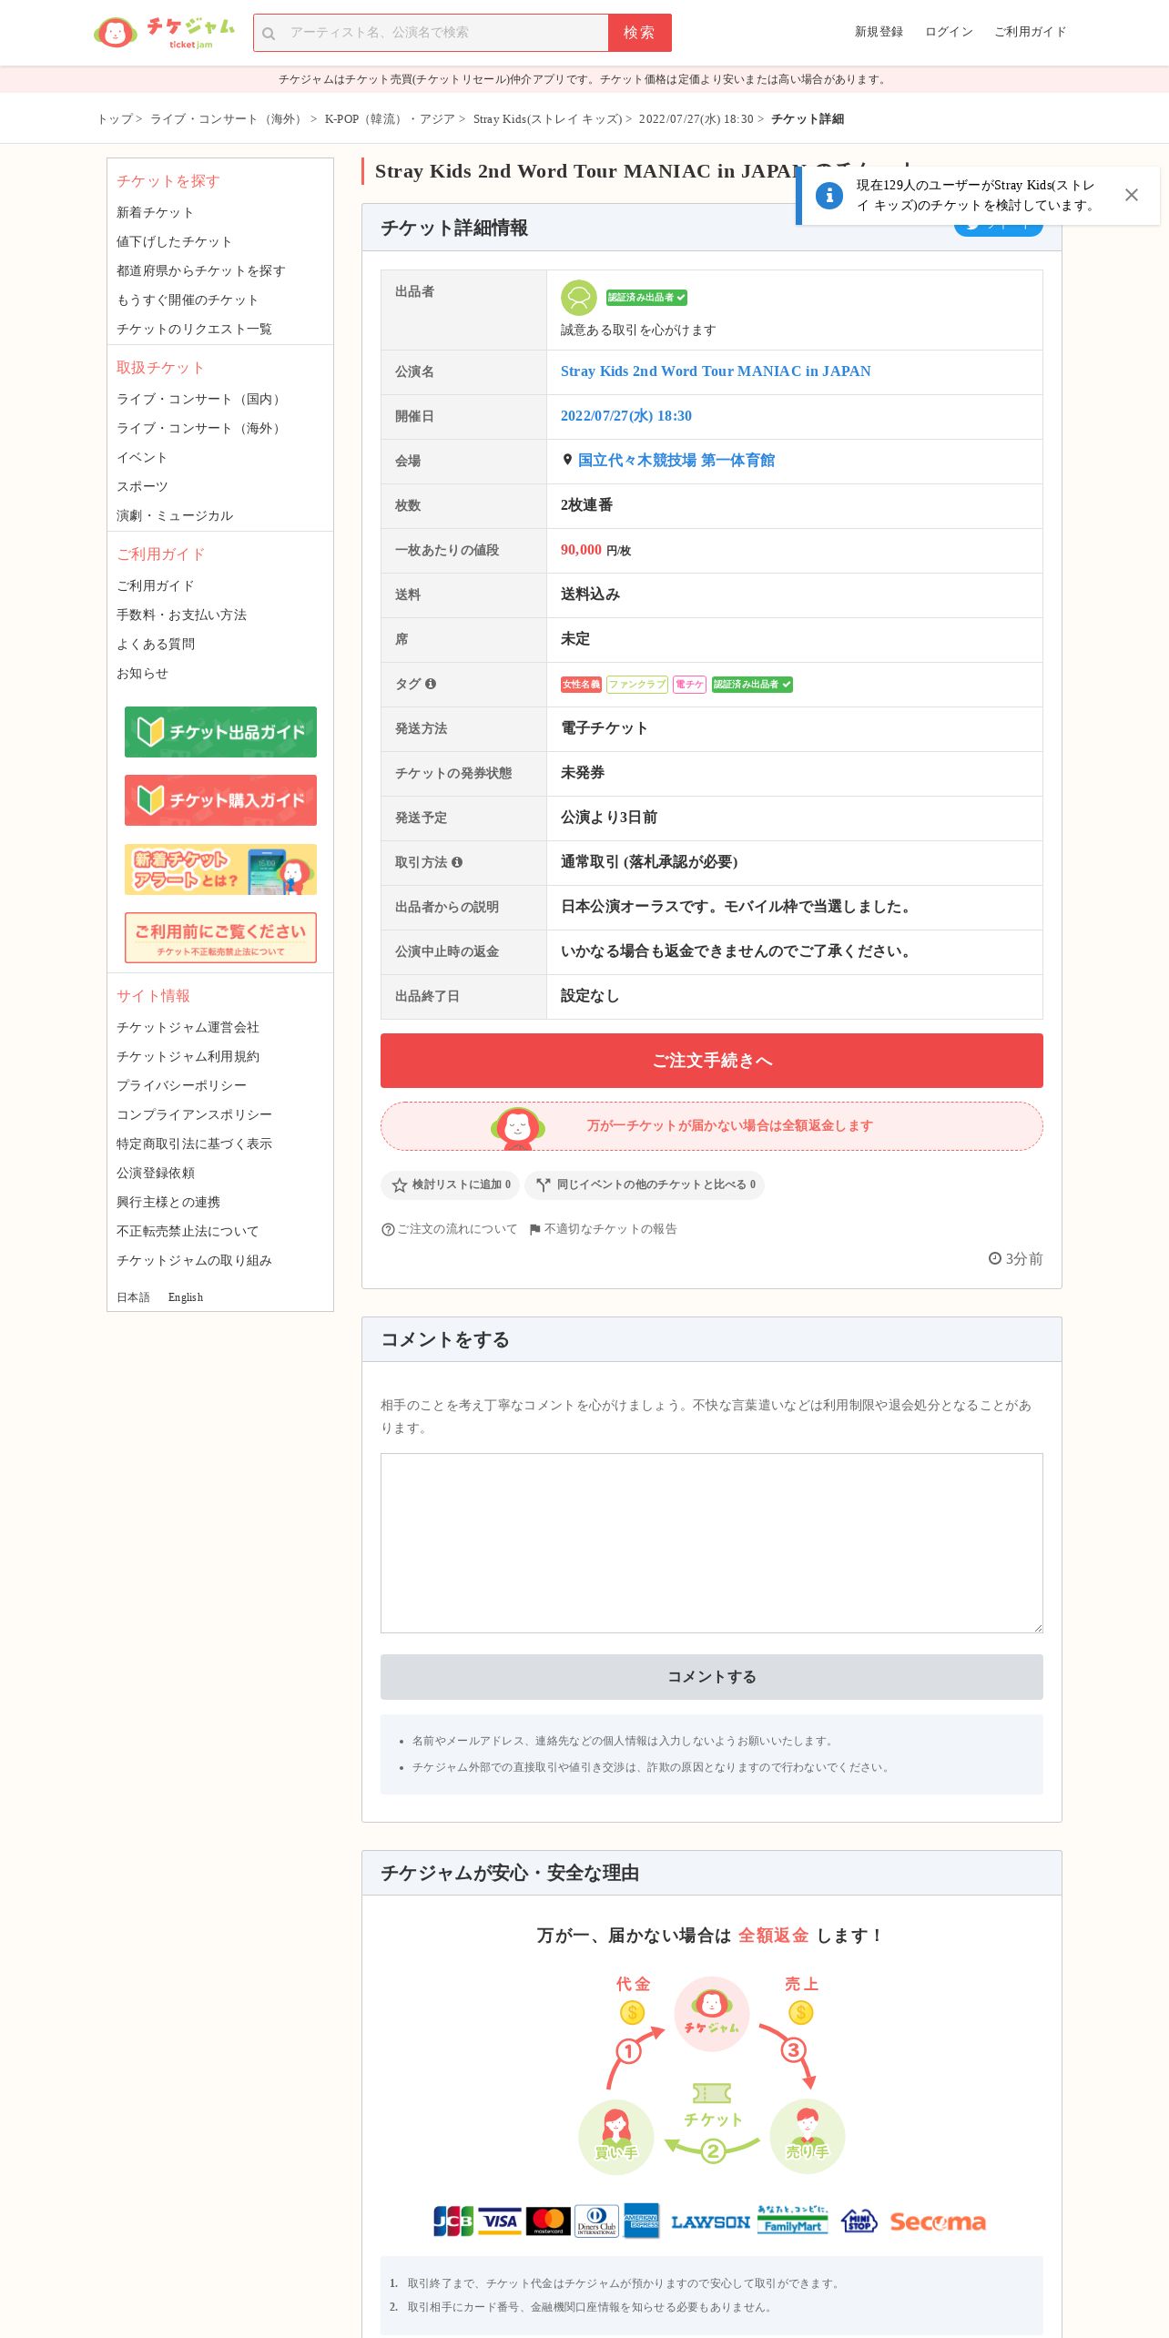The image size is (1169, 2338).
Task: Click 不適切なチケットの報告 flag link
Action: (604, 1229)
